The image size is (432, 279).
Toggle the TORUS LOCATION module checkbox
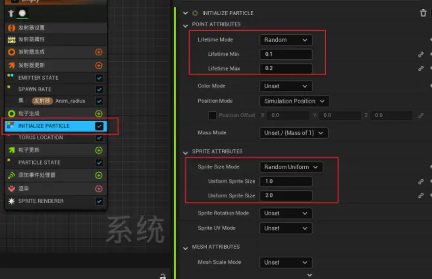pyautogui.click(x=99, y=138)
